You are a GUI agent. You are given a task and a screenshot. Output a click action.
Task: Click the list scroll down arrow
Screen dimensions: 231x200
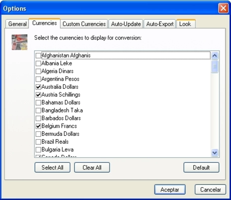[x=215, y=152]
